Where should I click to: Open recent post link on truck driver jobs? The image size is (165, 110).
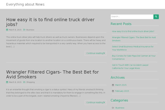click(x=133, y=31)
